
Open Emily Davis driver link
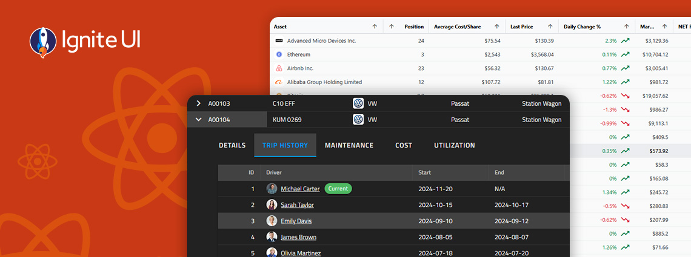[296, 221]
